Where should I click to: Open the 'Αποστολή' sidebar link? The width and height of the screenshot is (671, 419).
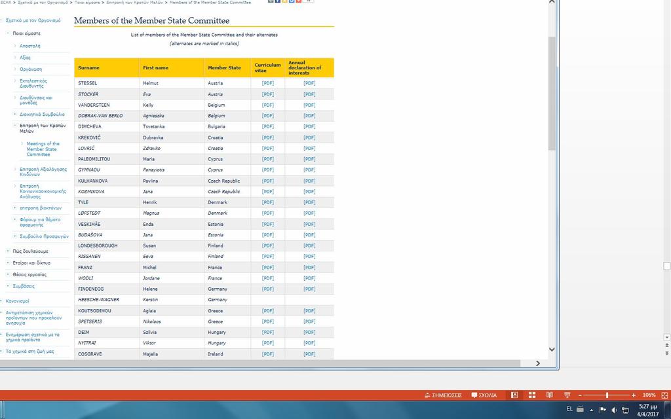click(x=30, y=46)
